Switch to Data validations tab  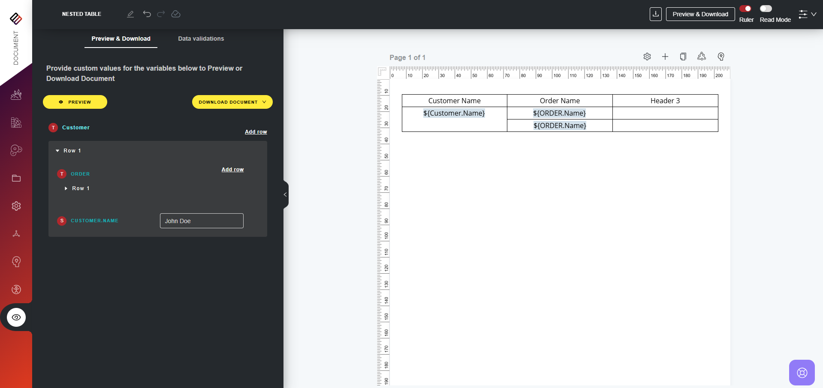click(x=201, y=39)
